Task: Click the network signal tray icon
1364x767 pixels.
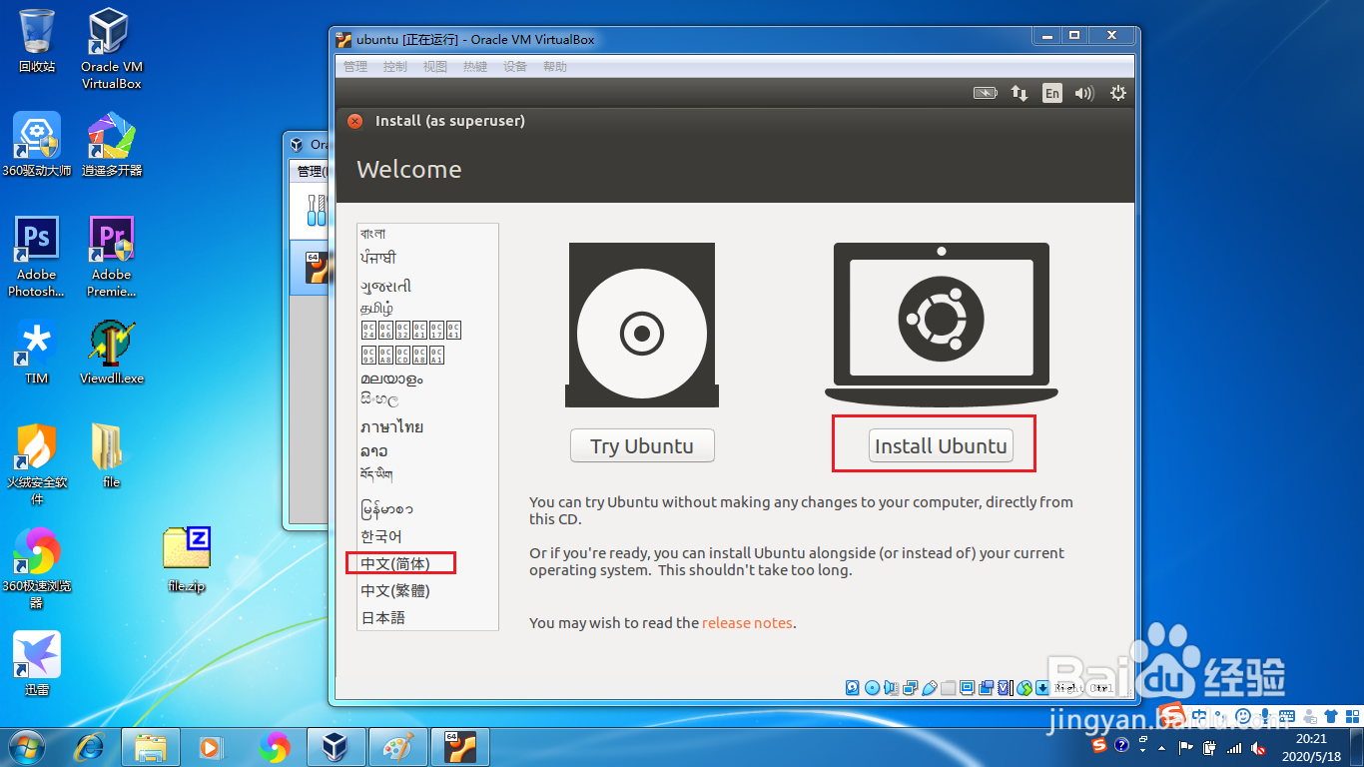Action: click(1234, 748)
